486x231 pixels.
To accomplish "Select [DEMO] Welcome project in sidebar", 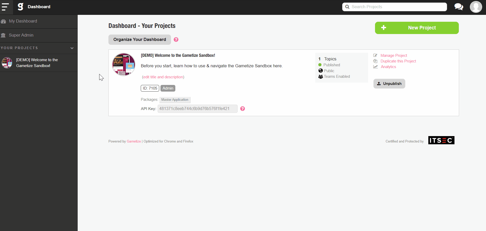I will point(39,63).
